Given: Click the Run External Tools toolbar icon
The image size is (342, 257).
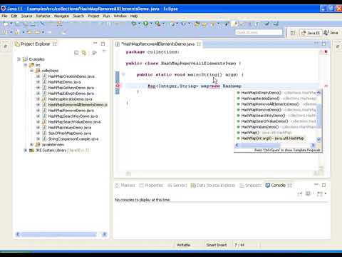Looking at the screenshot, I should tap(157, 24).
